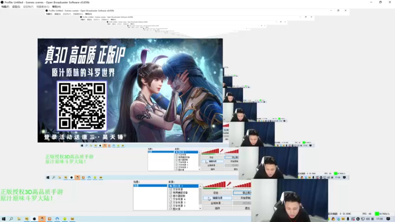Screen dimensions: 395x222
Task: Open the 设定档(P) menu
Action: [28, 7]
